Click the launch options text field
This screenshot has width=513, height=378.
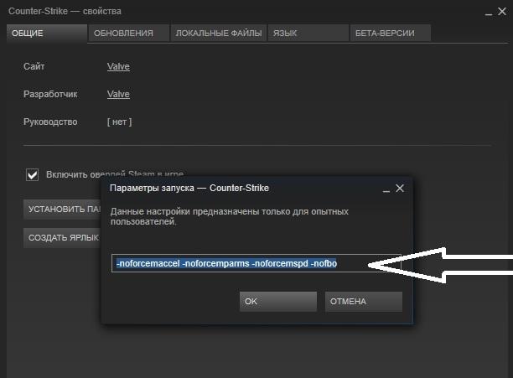pyautogui.click(x=256, y=263)
